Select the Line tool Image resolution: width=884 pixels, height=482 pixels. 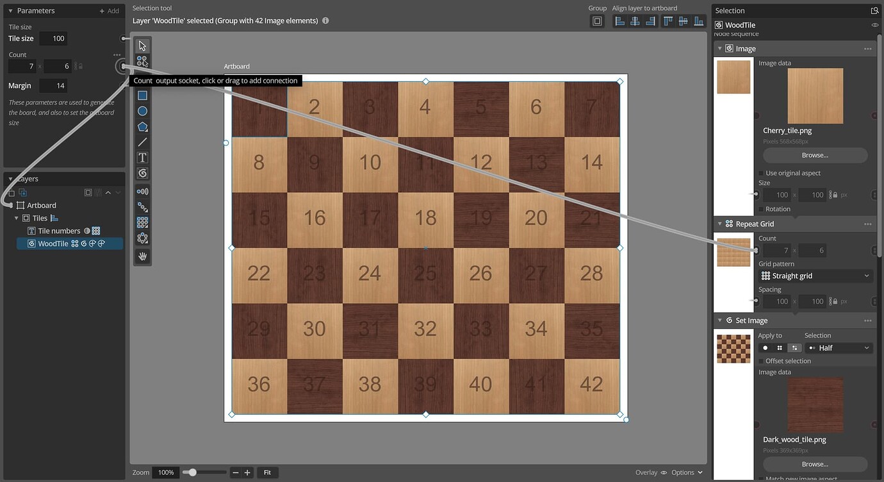tap(142, 142)
